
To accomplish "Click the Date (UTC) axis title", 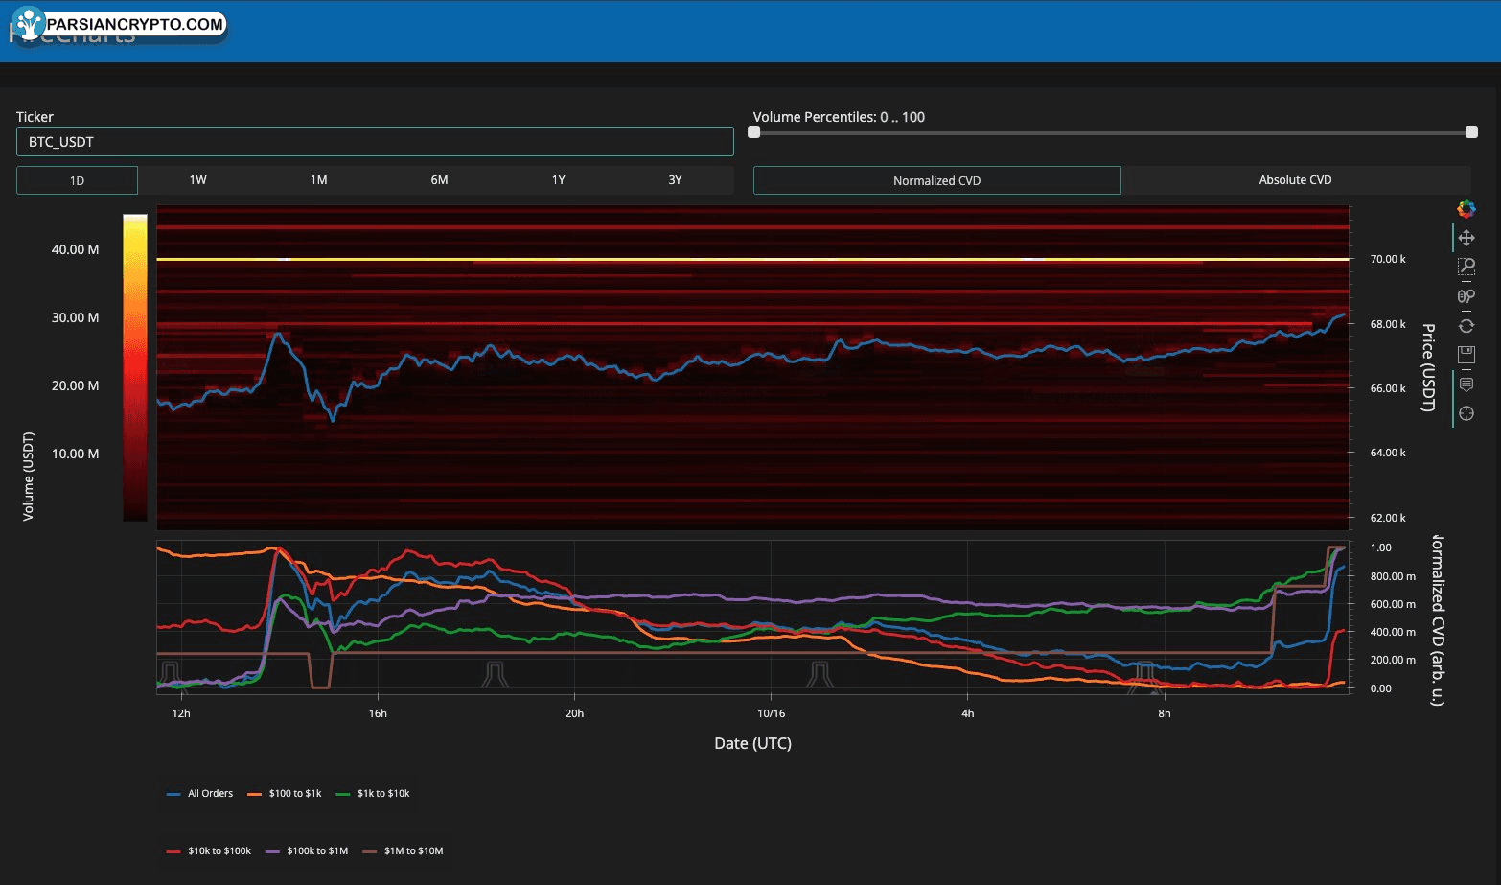I will (752, 743).
